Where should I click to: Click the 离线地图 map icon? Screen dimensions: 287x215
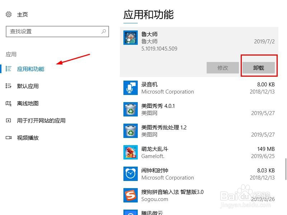click(8, 104)
